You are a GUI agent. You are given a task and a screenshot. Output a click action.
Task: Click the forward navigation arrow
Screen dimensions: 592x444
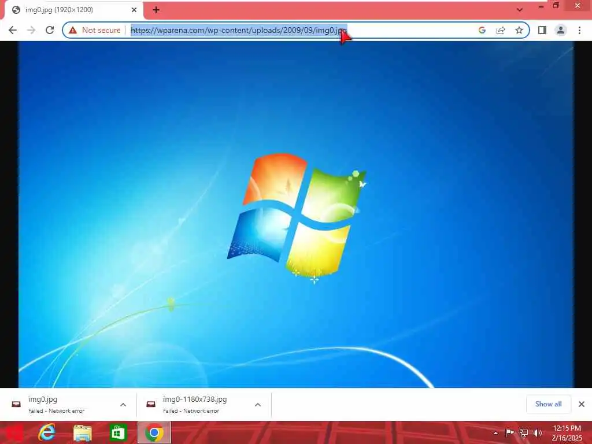point(31,30)
